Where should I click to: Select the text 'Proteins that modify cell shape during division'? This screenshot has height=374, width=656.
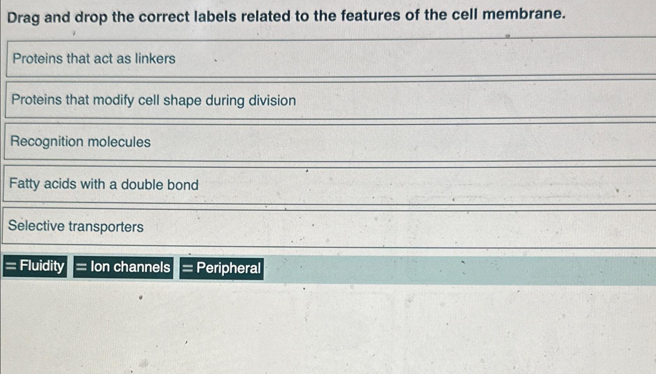coord(153,101)
